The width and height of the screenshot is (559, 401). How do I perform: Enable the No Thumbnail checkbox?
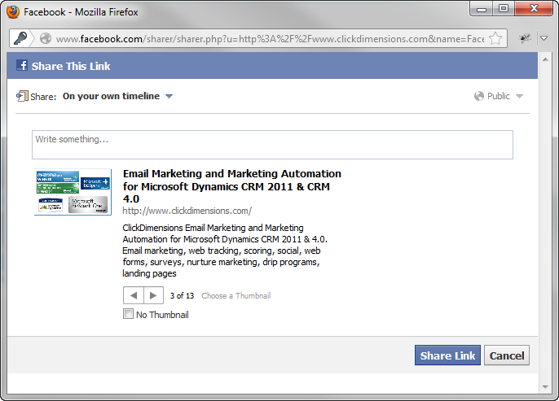coord(128,314)
